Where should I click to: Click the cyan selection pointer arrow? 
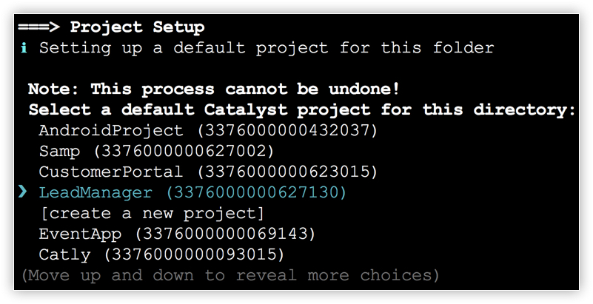click(x=23, y=193)
